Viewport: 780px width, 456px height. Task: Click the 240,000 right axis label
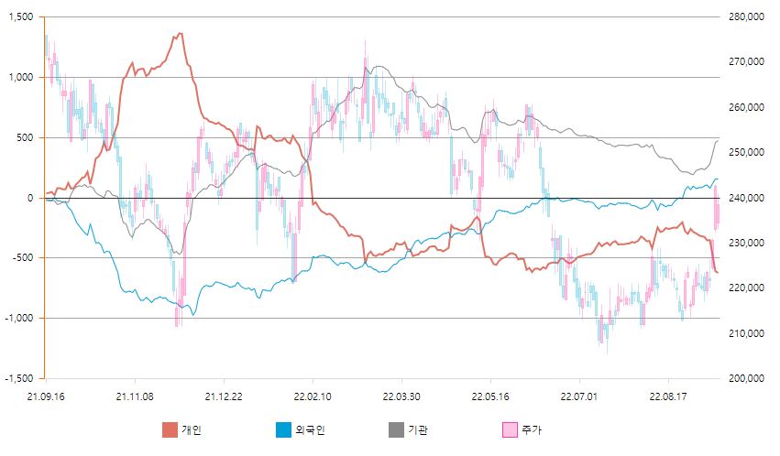pyautogui.click(x=744, y=198)
